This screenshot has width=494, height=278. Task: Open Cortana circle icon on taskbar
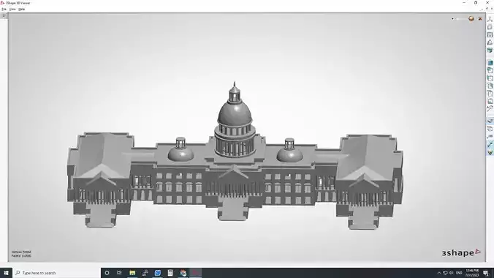point(107,273)
